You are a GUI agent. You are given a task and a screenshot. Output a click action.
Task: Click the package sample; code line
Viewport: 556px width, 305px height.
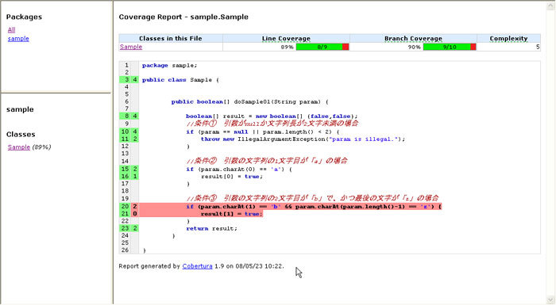pos(169,66)
